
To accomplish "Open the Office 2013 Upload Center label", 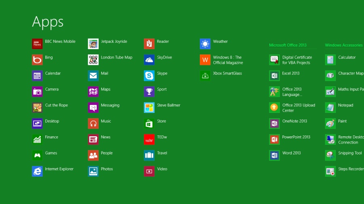I will coord(299,108).
